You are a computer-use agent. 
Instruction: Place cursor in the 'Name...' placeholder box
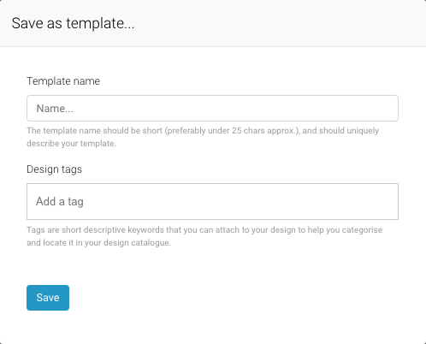click(x=212, y=108)
